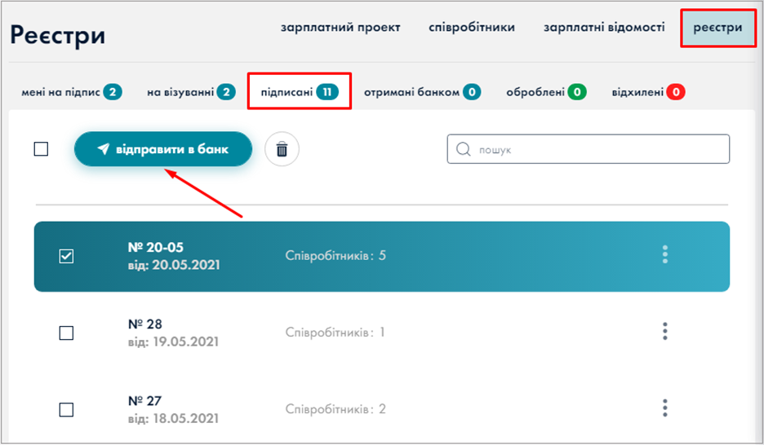Viewport: 764px width, 445px height.
Task: Check the checkbox for registry № 28
Action: coord(67,333)
